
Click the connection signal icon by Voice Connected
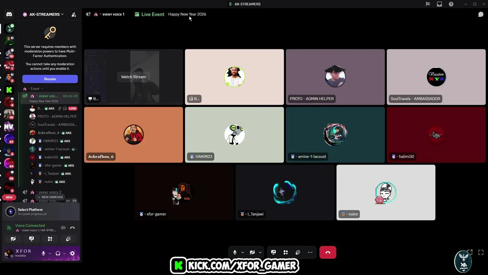coord(9,228)
